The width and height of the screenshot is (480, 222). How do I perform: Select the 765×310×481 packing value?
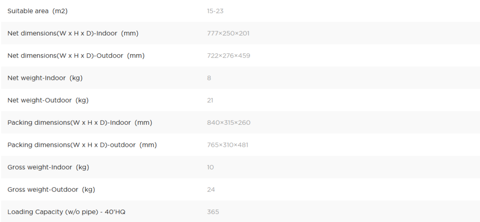click(227, 145)
